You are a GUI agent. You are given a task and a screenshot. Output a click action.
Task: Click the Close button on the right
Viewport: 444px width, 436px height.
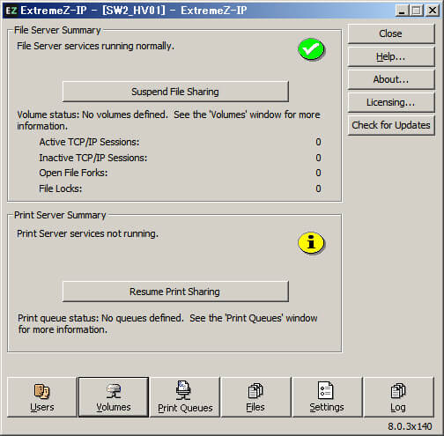coord(391,33)
